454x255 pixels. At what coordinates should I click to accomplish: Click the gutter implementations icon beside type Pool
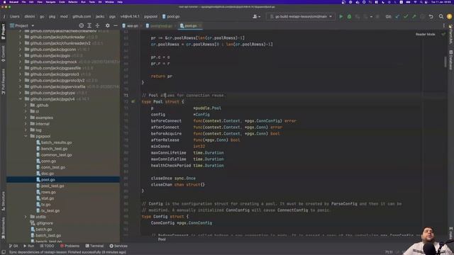[x=133, y=102]
